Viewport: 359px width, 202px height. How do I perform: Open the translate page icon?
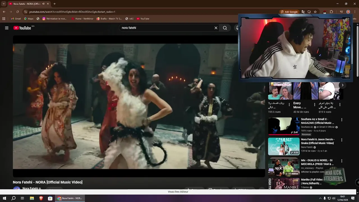coord(303,12)
